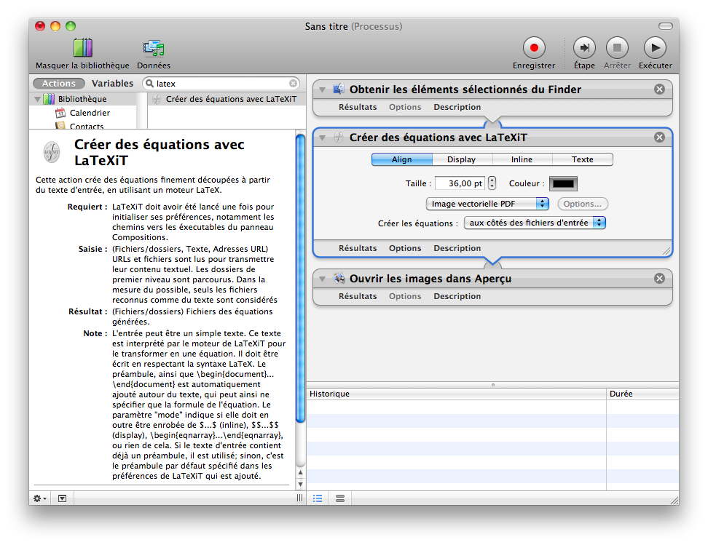
Task: Run the workflow with Exécuter
Action: [x=655, y=48]
